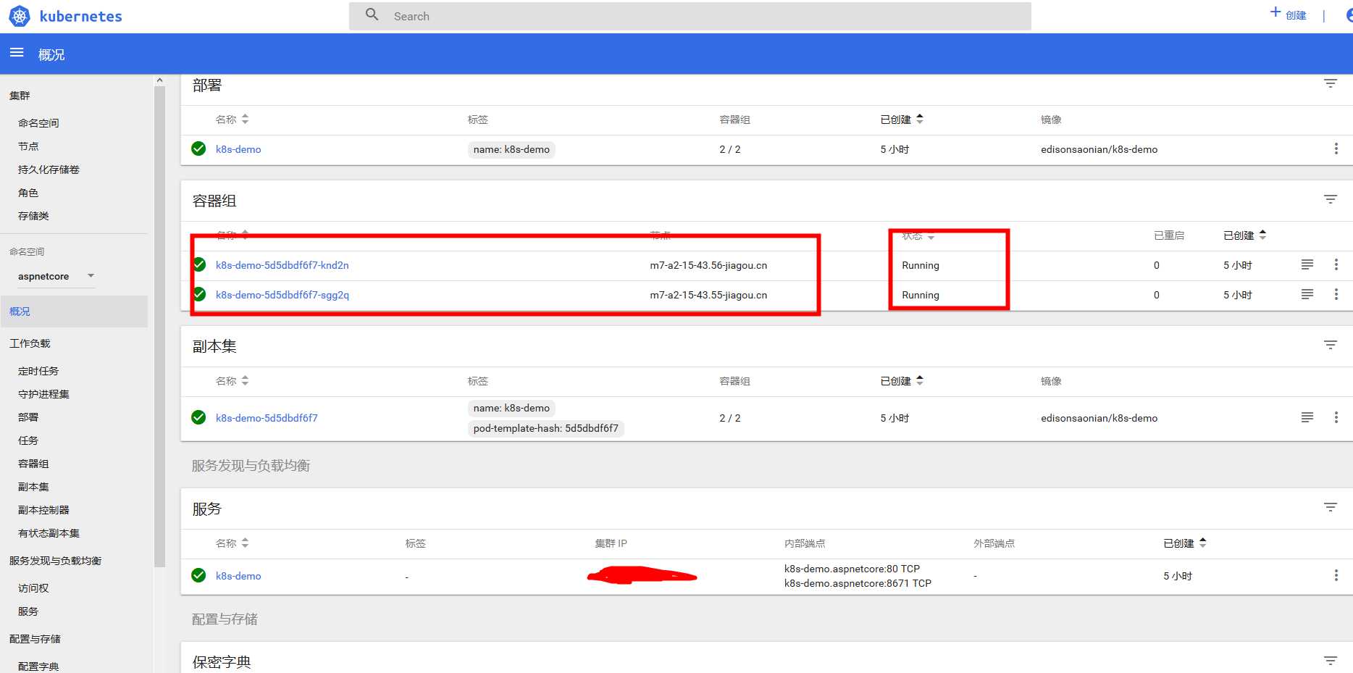This screenshot has width=1353, height=673.
Task: Click pod-template-hash: 5d5dbdf6f7 label chip
Action: click(x=546, y=428)
